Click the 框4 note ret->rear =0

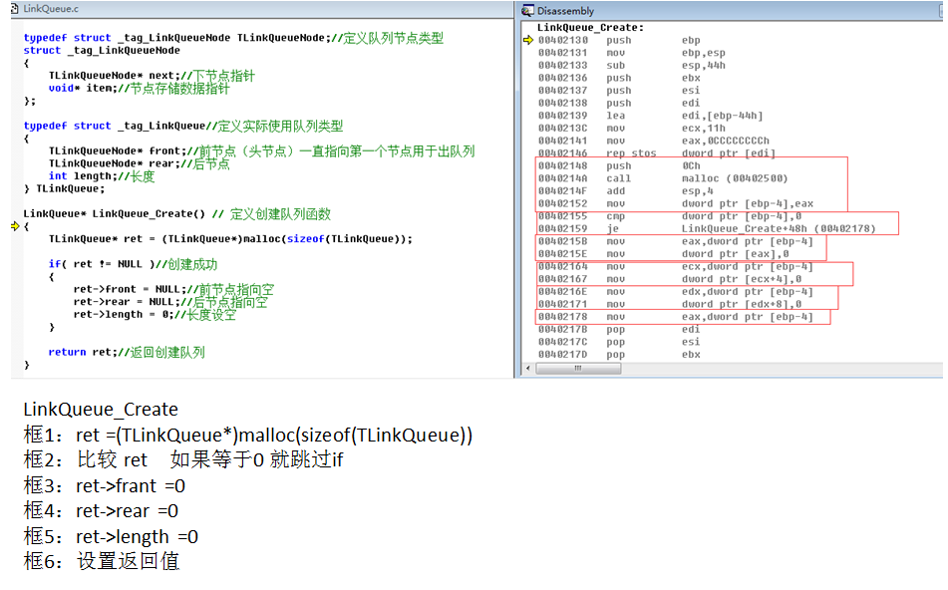[101, 511]
